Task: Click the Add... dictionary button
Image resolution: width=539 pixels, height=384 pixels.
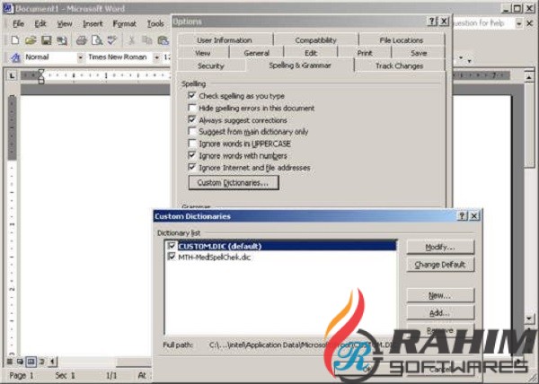Action: pos(440,313)
